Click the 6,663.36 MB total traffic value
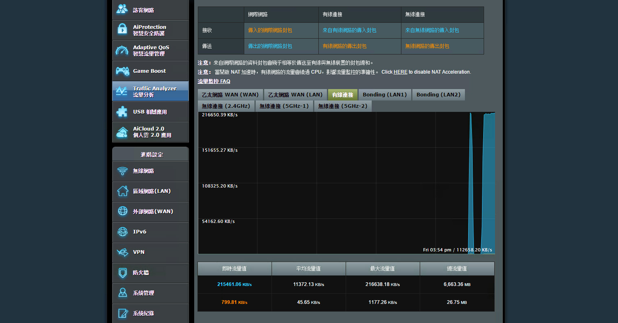The width and height of the screenshot is (618, 323). (x=457, y=284)
